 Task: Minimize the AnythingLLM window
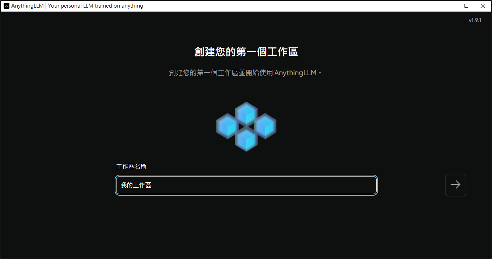(450, 6)
